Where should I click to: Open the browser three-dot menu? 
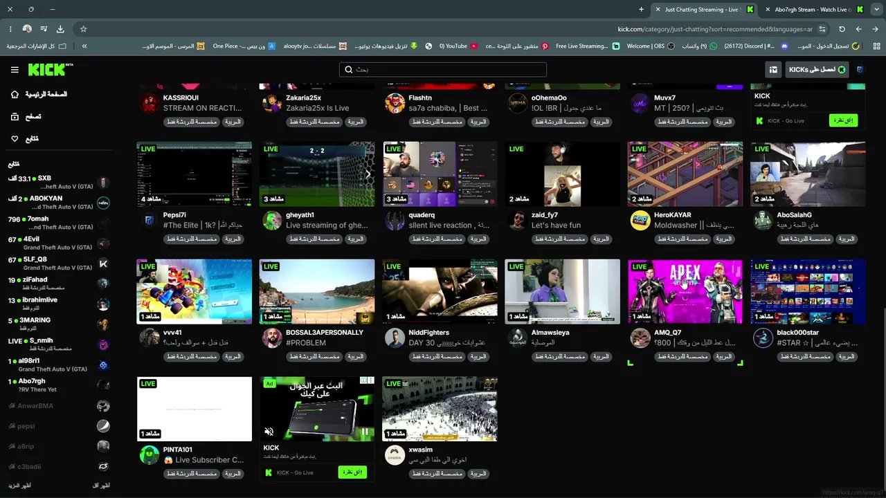pyautogui.click(x=10, y=29)
